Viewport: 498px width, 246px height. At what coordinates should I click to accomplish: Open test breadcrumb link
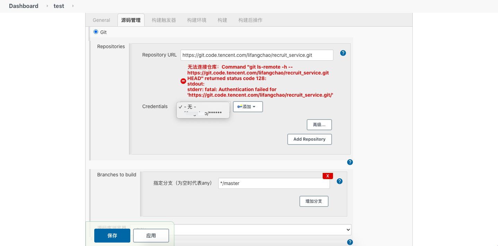pos(59,6)
